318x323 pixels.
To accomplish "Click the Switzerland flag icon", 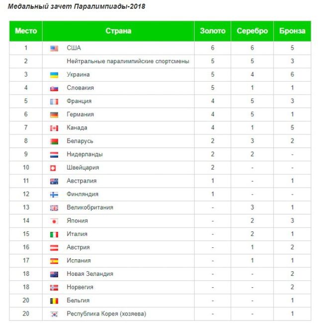I will 54,168.
